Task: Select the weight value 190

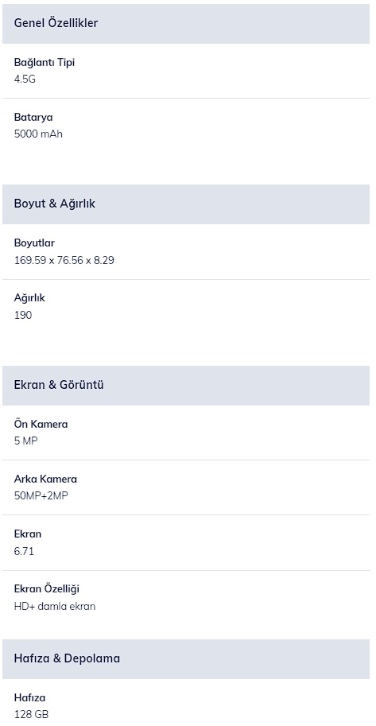Action: [23, 316]
